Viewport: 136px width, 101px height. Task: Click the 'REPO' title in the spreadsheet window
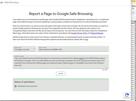click(x=134, y=6)
